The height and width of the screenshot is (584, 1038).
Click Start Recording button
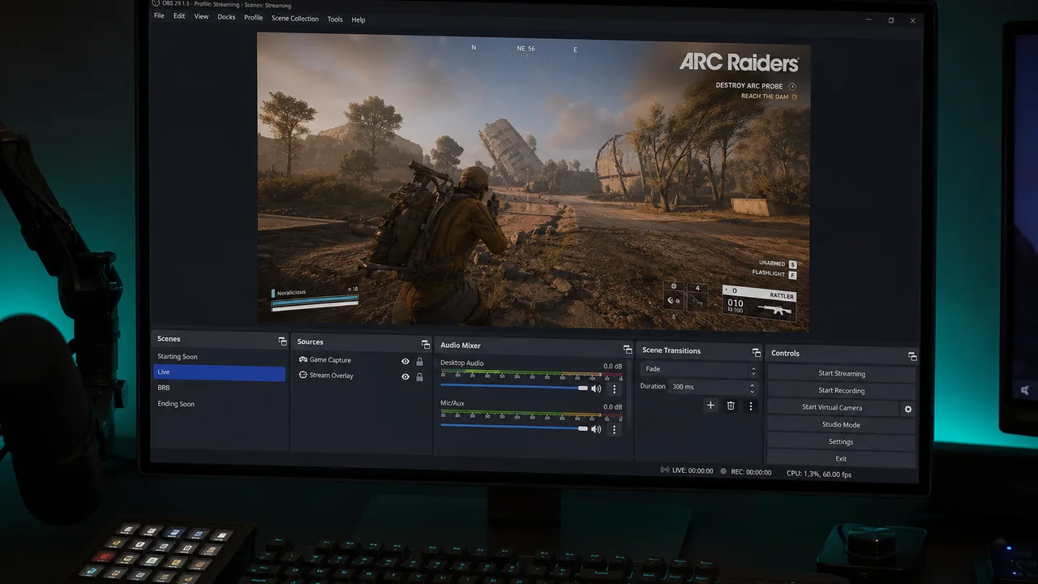click(x=842, y=391)
